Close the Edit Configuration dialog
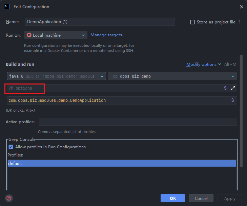 point(241,7)
